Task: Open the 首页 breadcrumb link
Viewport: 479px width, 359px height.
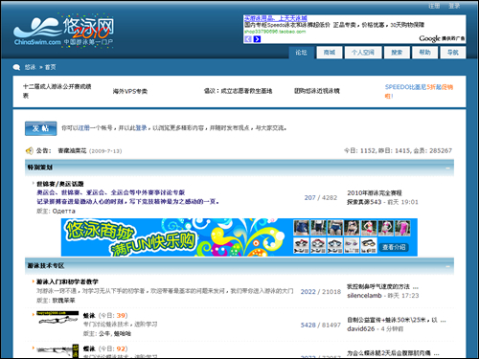Action: tap(50, 67)
